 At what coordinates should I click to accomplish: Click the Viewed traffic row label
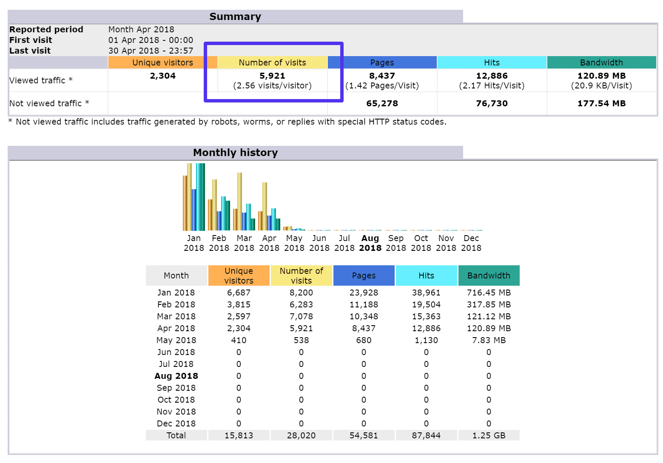coord(40,80)
